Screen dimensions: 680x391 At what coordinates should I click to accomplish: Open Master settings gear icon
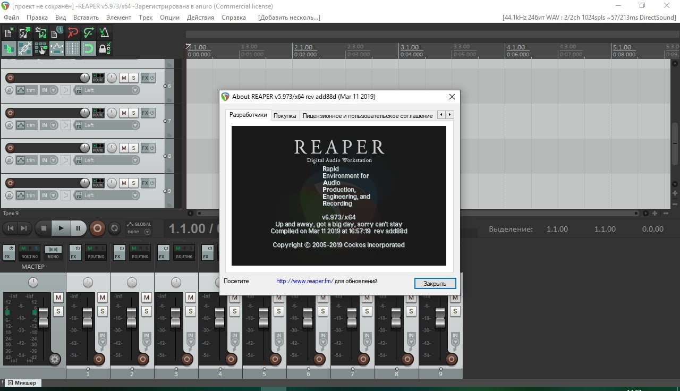click(x=55, y=359)
